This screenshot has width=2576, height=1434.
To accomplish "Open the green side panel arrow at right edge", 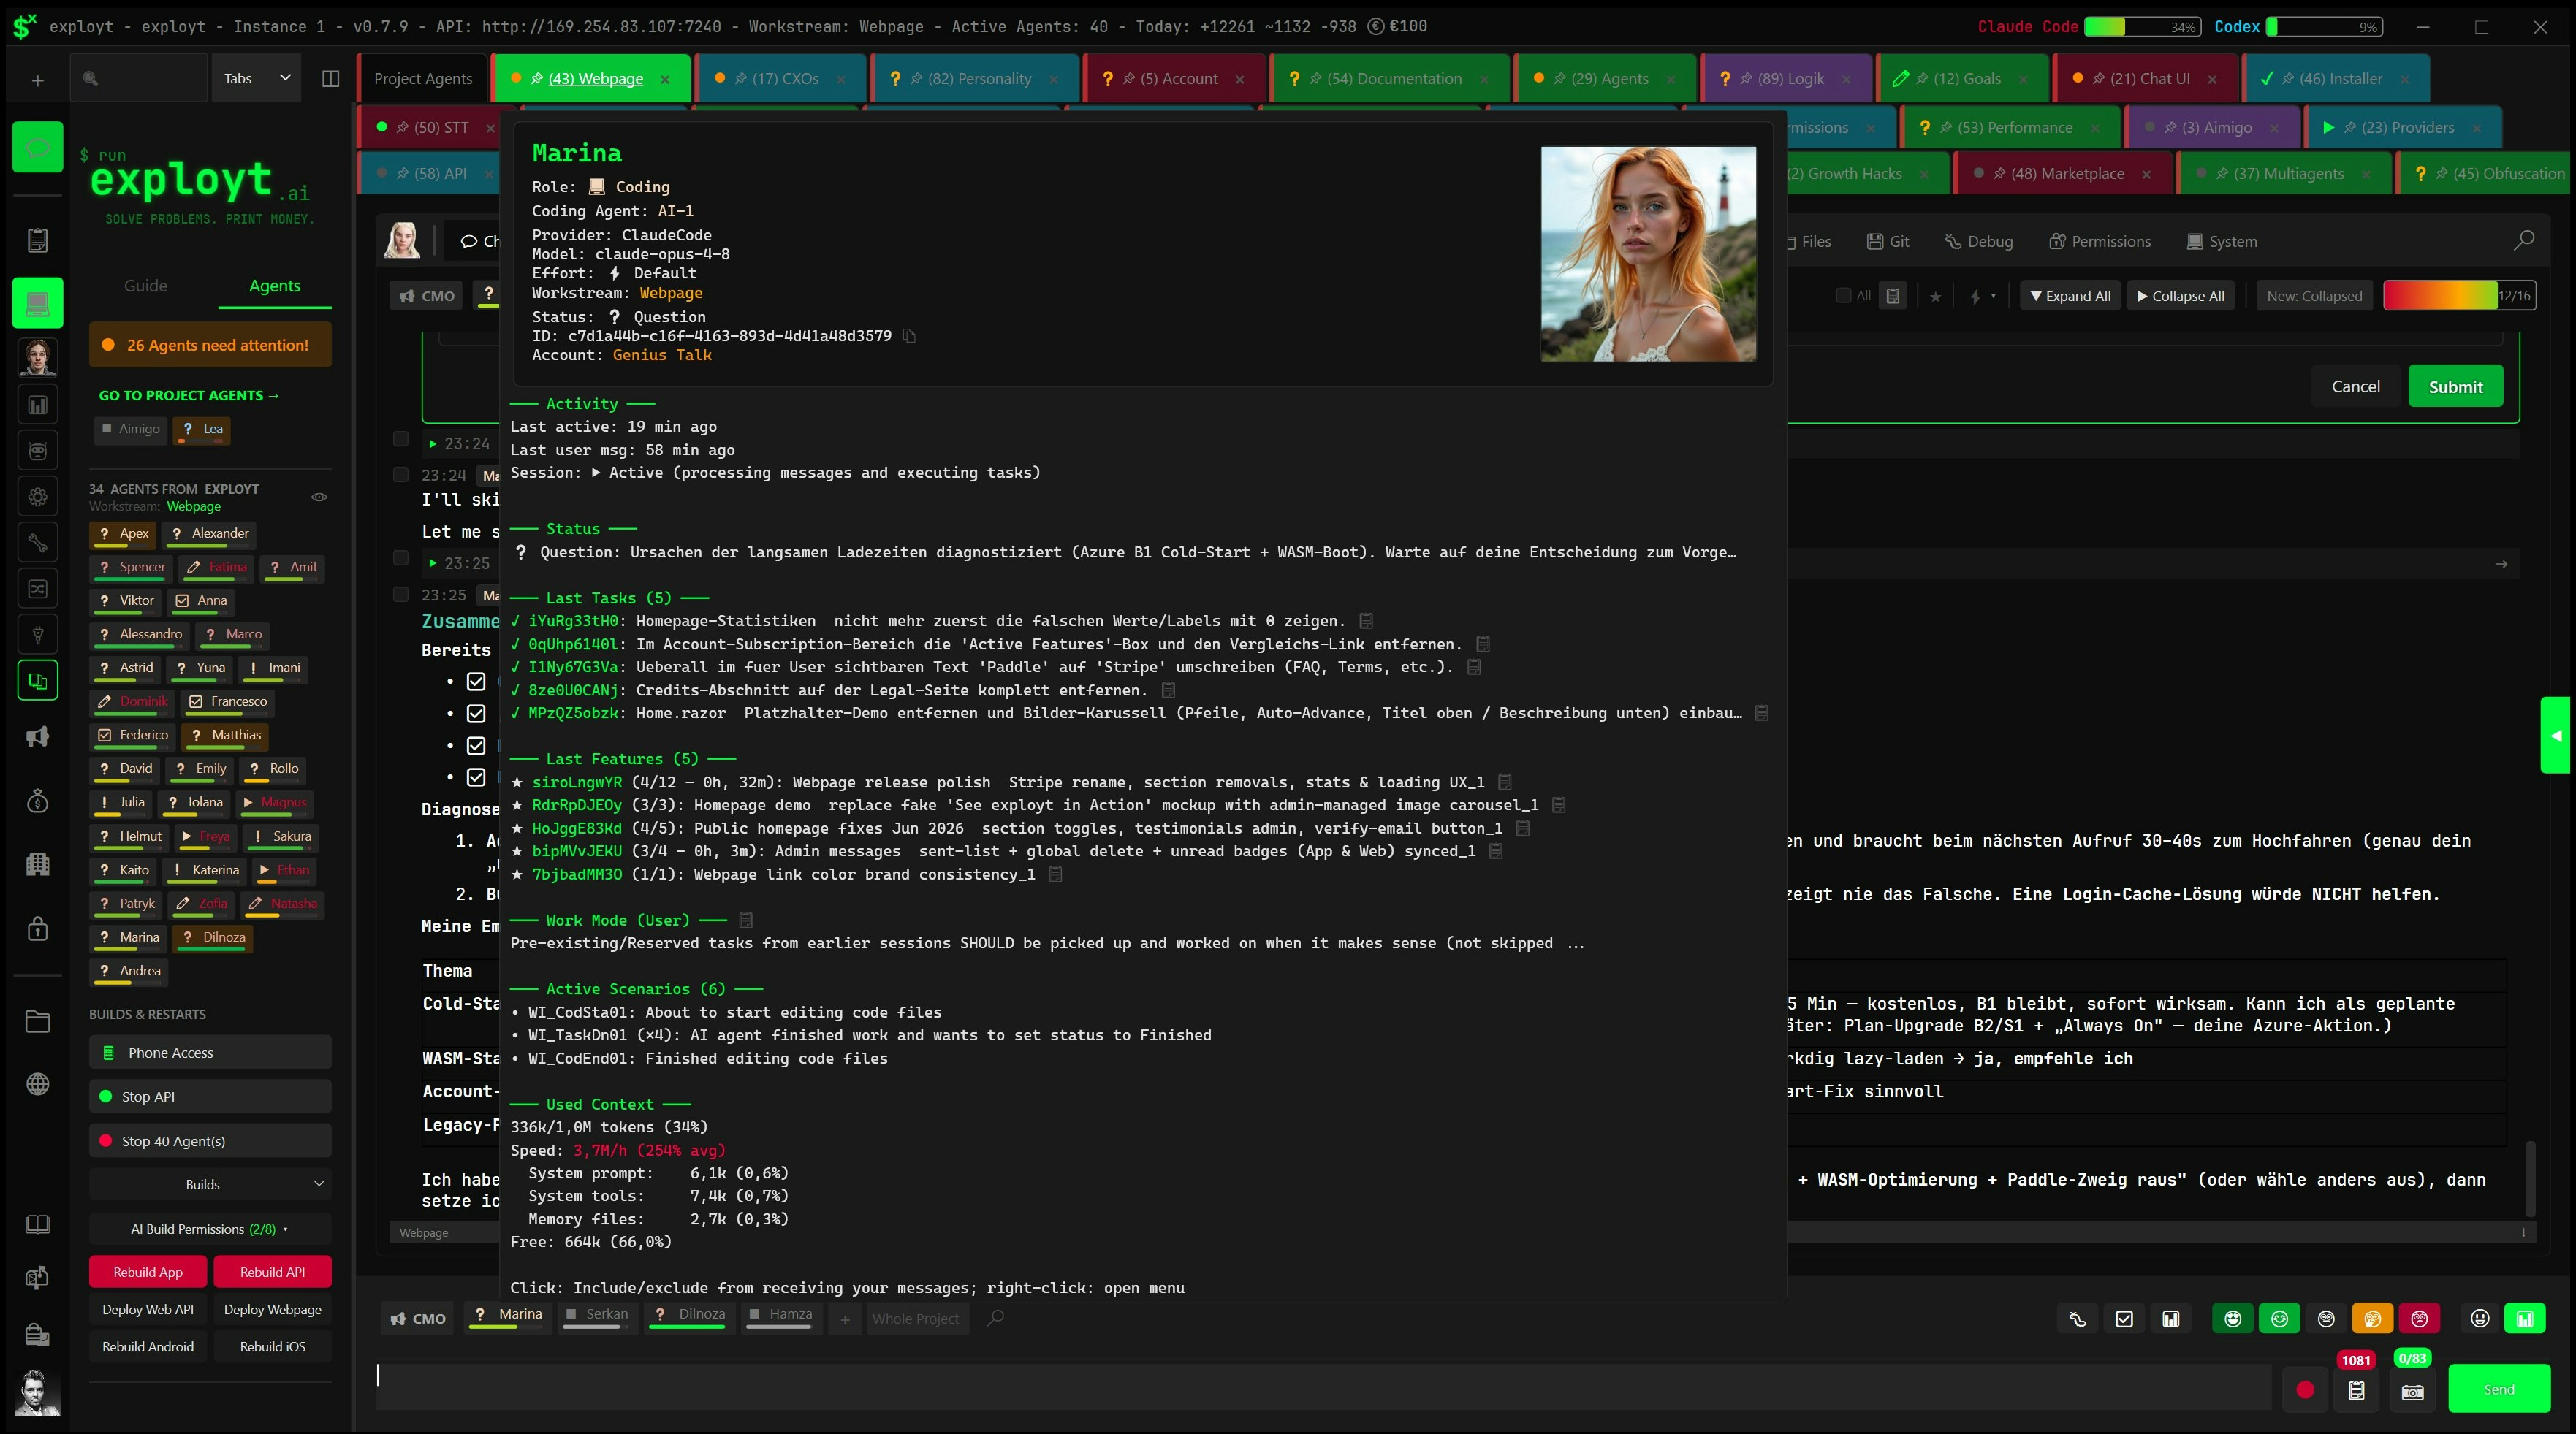I will (x=2556, y=736).
